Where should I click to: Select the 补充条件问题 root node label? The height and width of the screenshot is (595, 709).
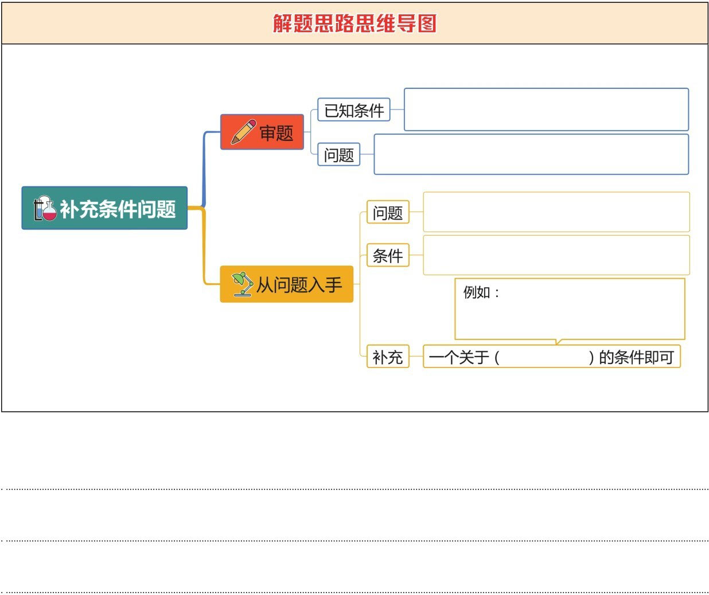click(x=118, y=209)
